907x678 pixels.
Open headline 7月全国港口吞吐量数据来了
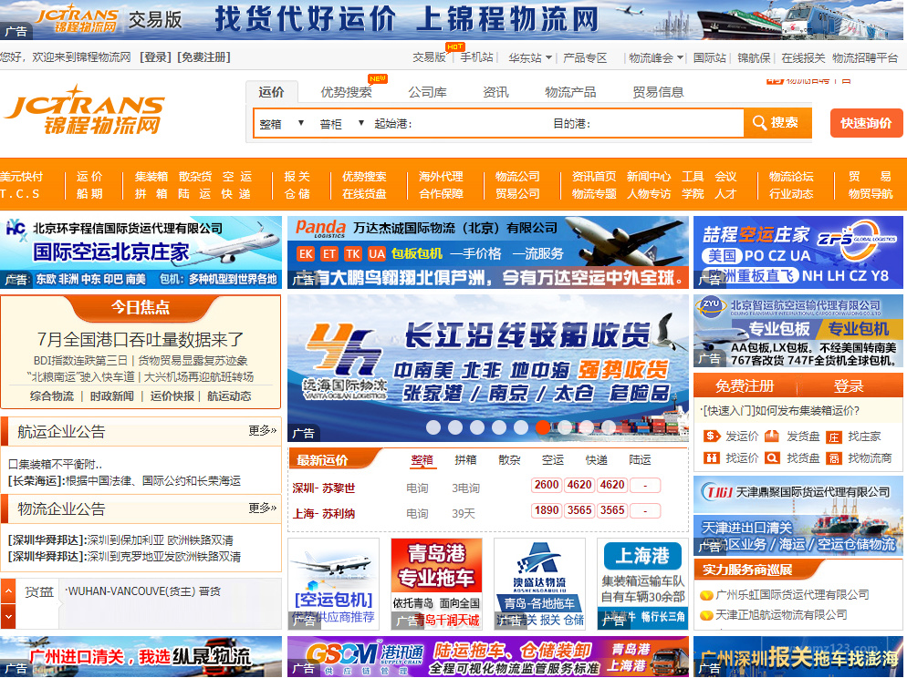point(141,339)
